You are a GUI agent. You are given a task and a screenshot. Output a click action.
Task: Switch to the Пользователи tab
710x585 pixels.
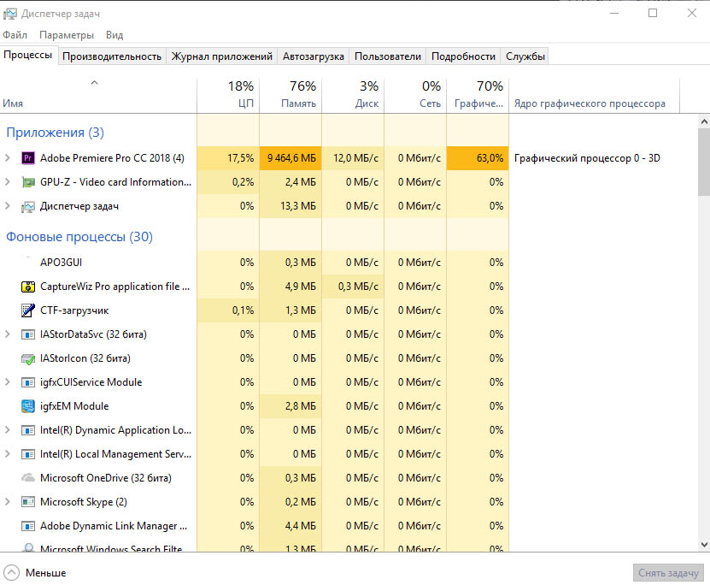388,56
